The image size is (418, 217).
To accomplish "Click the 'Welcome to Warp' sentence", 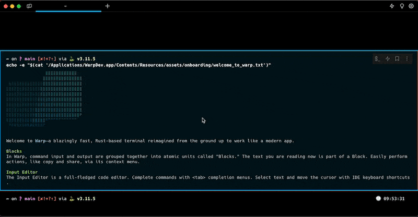I will [x=150, y=141].
